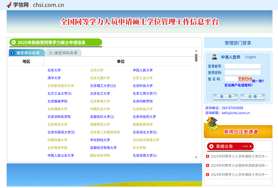Focus the 验证码 input field
The width and height of the screenshot is (278, 188).
tap(231, 79)
